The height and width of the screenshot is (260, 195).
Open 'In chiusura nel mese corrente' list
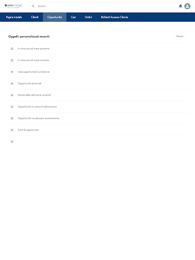point(34,60)
